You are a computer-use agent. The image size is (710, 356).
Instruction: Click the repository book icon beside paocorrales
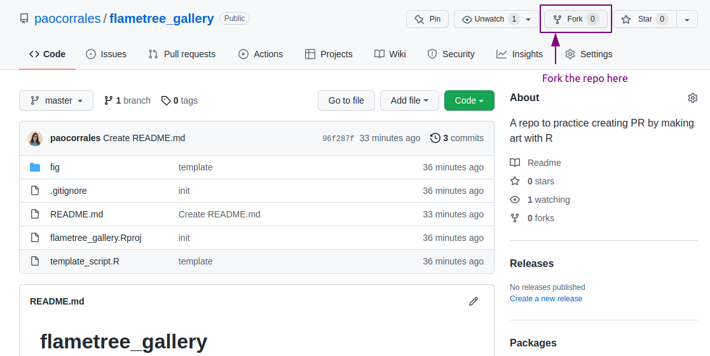pos(24,18)
